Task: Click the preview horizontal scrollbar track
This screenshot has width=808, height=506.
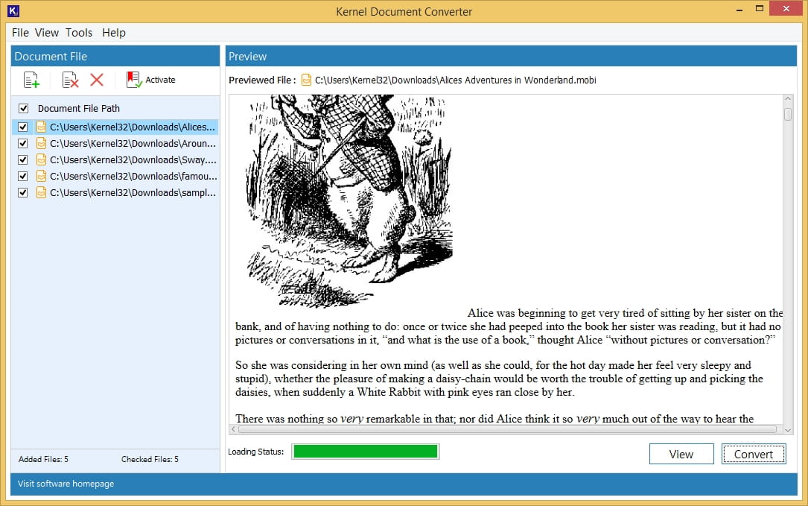Action: (x=507, y=429)
